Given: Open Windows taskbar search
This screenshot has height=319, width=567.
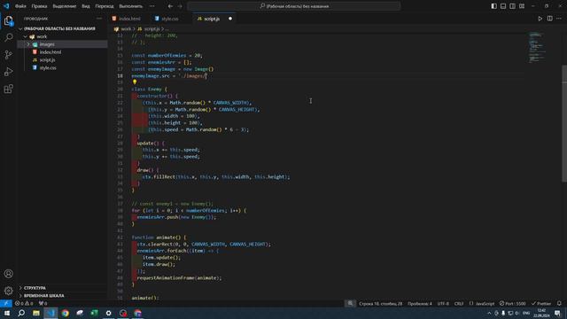Looking at the screenshot, I should [21, 313].
